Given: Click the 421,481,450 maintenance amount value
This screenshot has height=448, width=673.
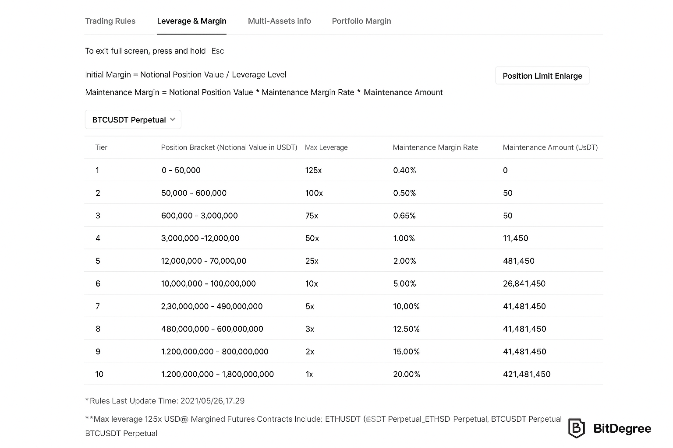Looking at the screenshot, I should pyautogui.click(x=527, y=374).
